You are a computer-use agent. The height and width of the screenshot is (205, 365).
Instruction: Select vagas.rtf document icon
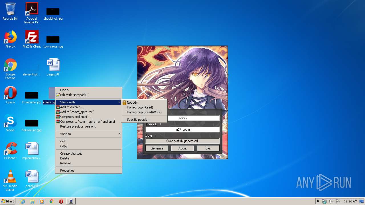point(53,67)
